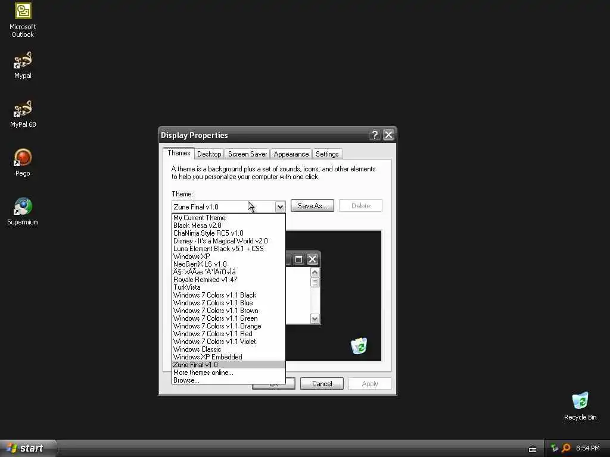The width and height of the screenshot is (610, 457).
Task: Select the Browse... entry
Action: (x=228, y=380)
